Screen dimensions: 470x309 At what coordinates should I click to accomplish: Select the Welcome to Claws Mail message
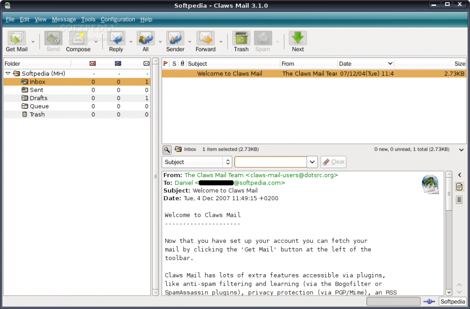314,74
